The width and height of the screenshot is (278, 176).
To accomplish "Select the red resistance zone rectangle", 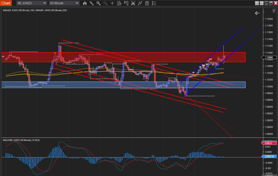I will 124,57.
